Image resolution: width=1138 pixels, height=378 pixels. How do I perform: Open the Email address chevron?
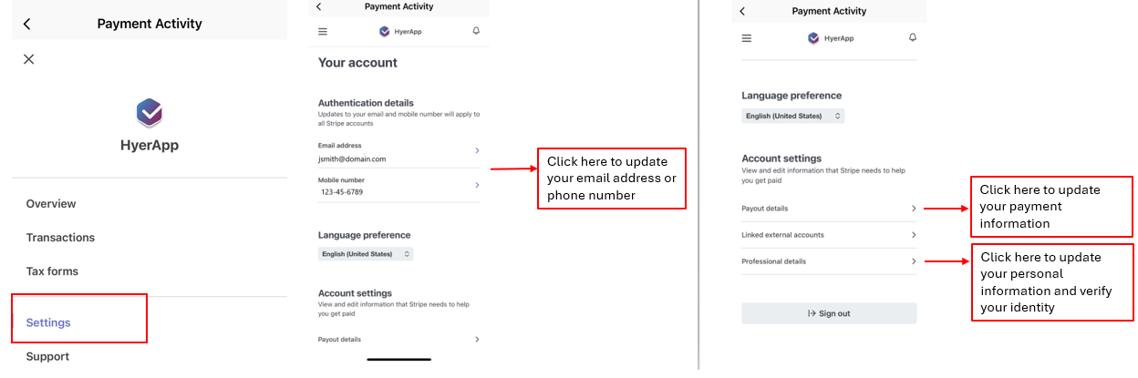[x=477, y=150]
